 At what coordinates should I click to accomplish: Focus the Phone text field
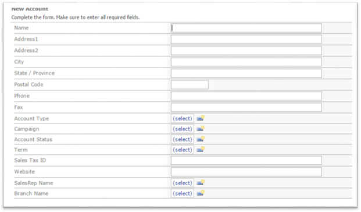(x=246, y=96)
